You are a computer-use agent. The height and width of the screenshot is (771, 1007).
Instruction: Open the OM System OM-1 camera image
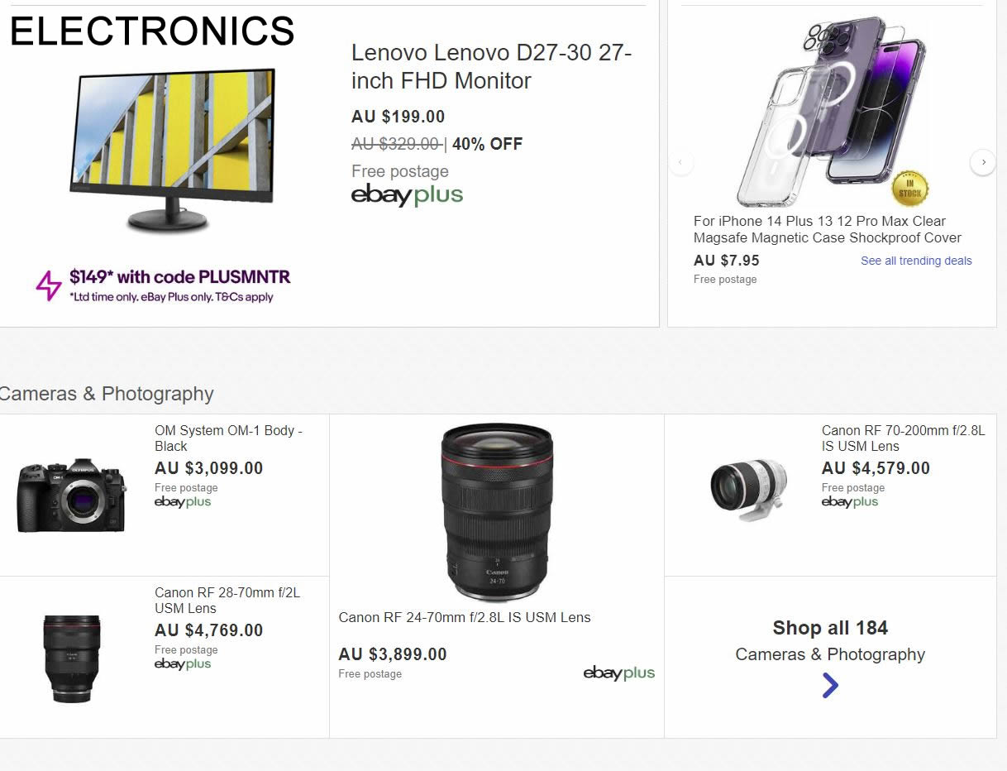point(72,495)
